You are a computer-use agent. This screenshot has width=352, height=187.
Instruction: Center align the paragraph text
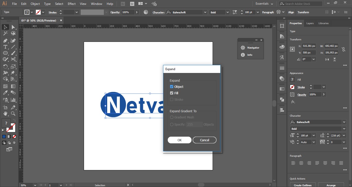[x=301, y=163]
